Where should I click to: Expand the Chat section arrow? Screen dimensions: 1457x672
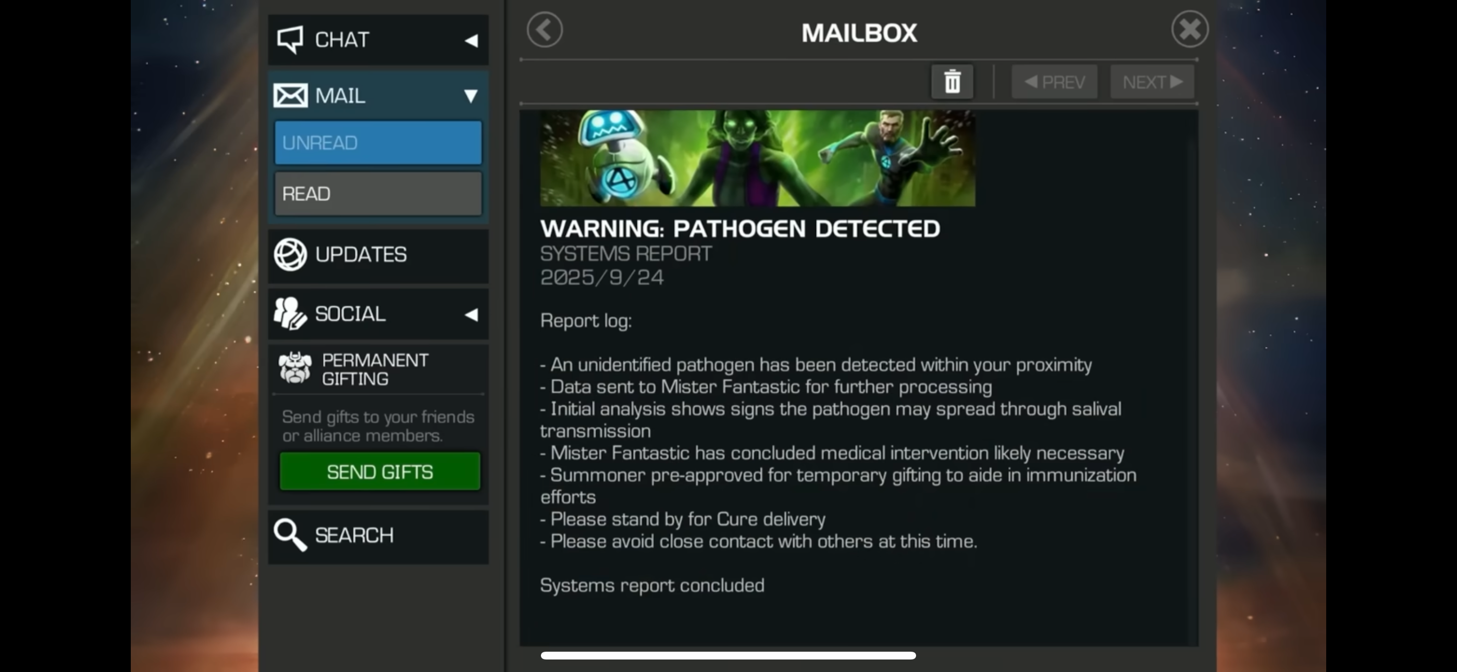(x=471, y=41)
